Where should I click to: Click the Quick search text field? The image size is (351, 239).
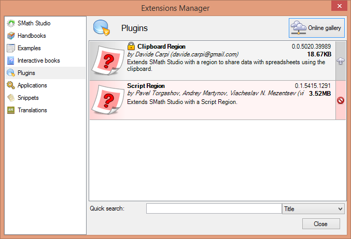point(214,209)
